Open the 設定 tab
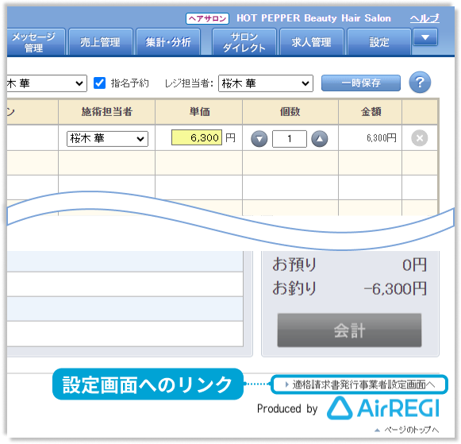The image size is (461, 444). (x=379, y=42)
